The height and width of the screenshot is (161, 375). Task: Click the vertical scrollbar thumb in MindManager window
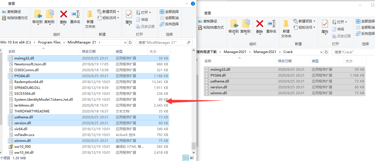coord(193,146)
